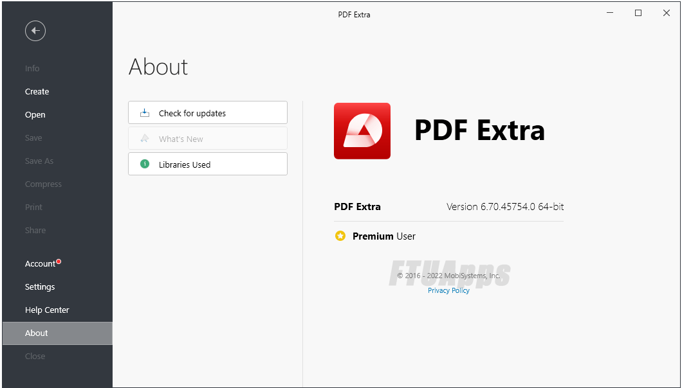The image size is (682, 388).
Task: Click the rocket icon beside What's New
Action: 144,139
